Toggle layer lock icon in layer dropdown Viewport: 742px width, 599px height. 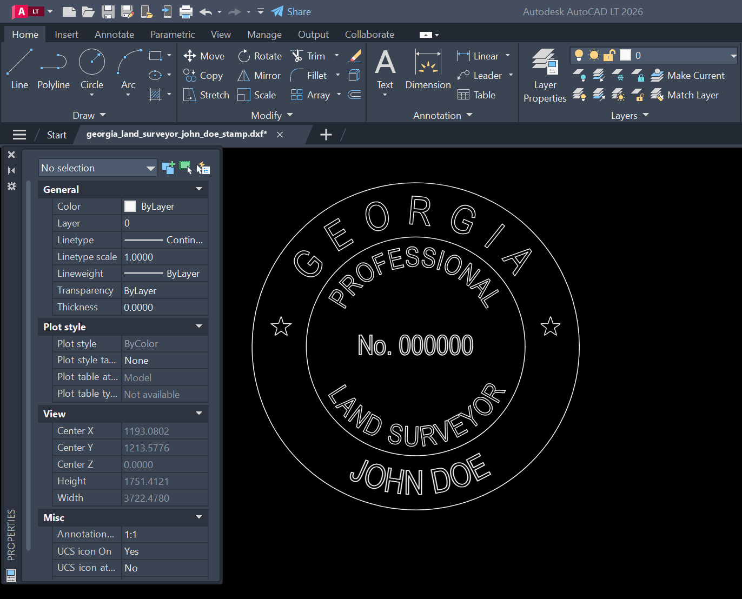click(609, 55)
